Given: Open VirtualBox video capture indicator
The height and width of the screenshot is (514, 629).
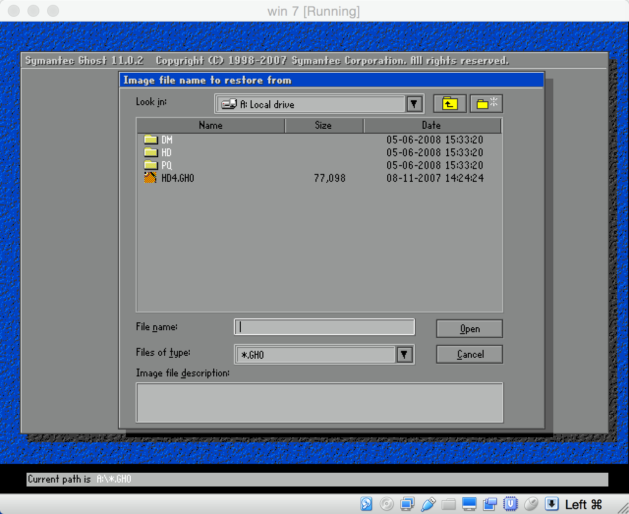Looking at the screenshot, I should pos(490,504).
